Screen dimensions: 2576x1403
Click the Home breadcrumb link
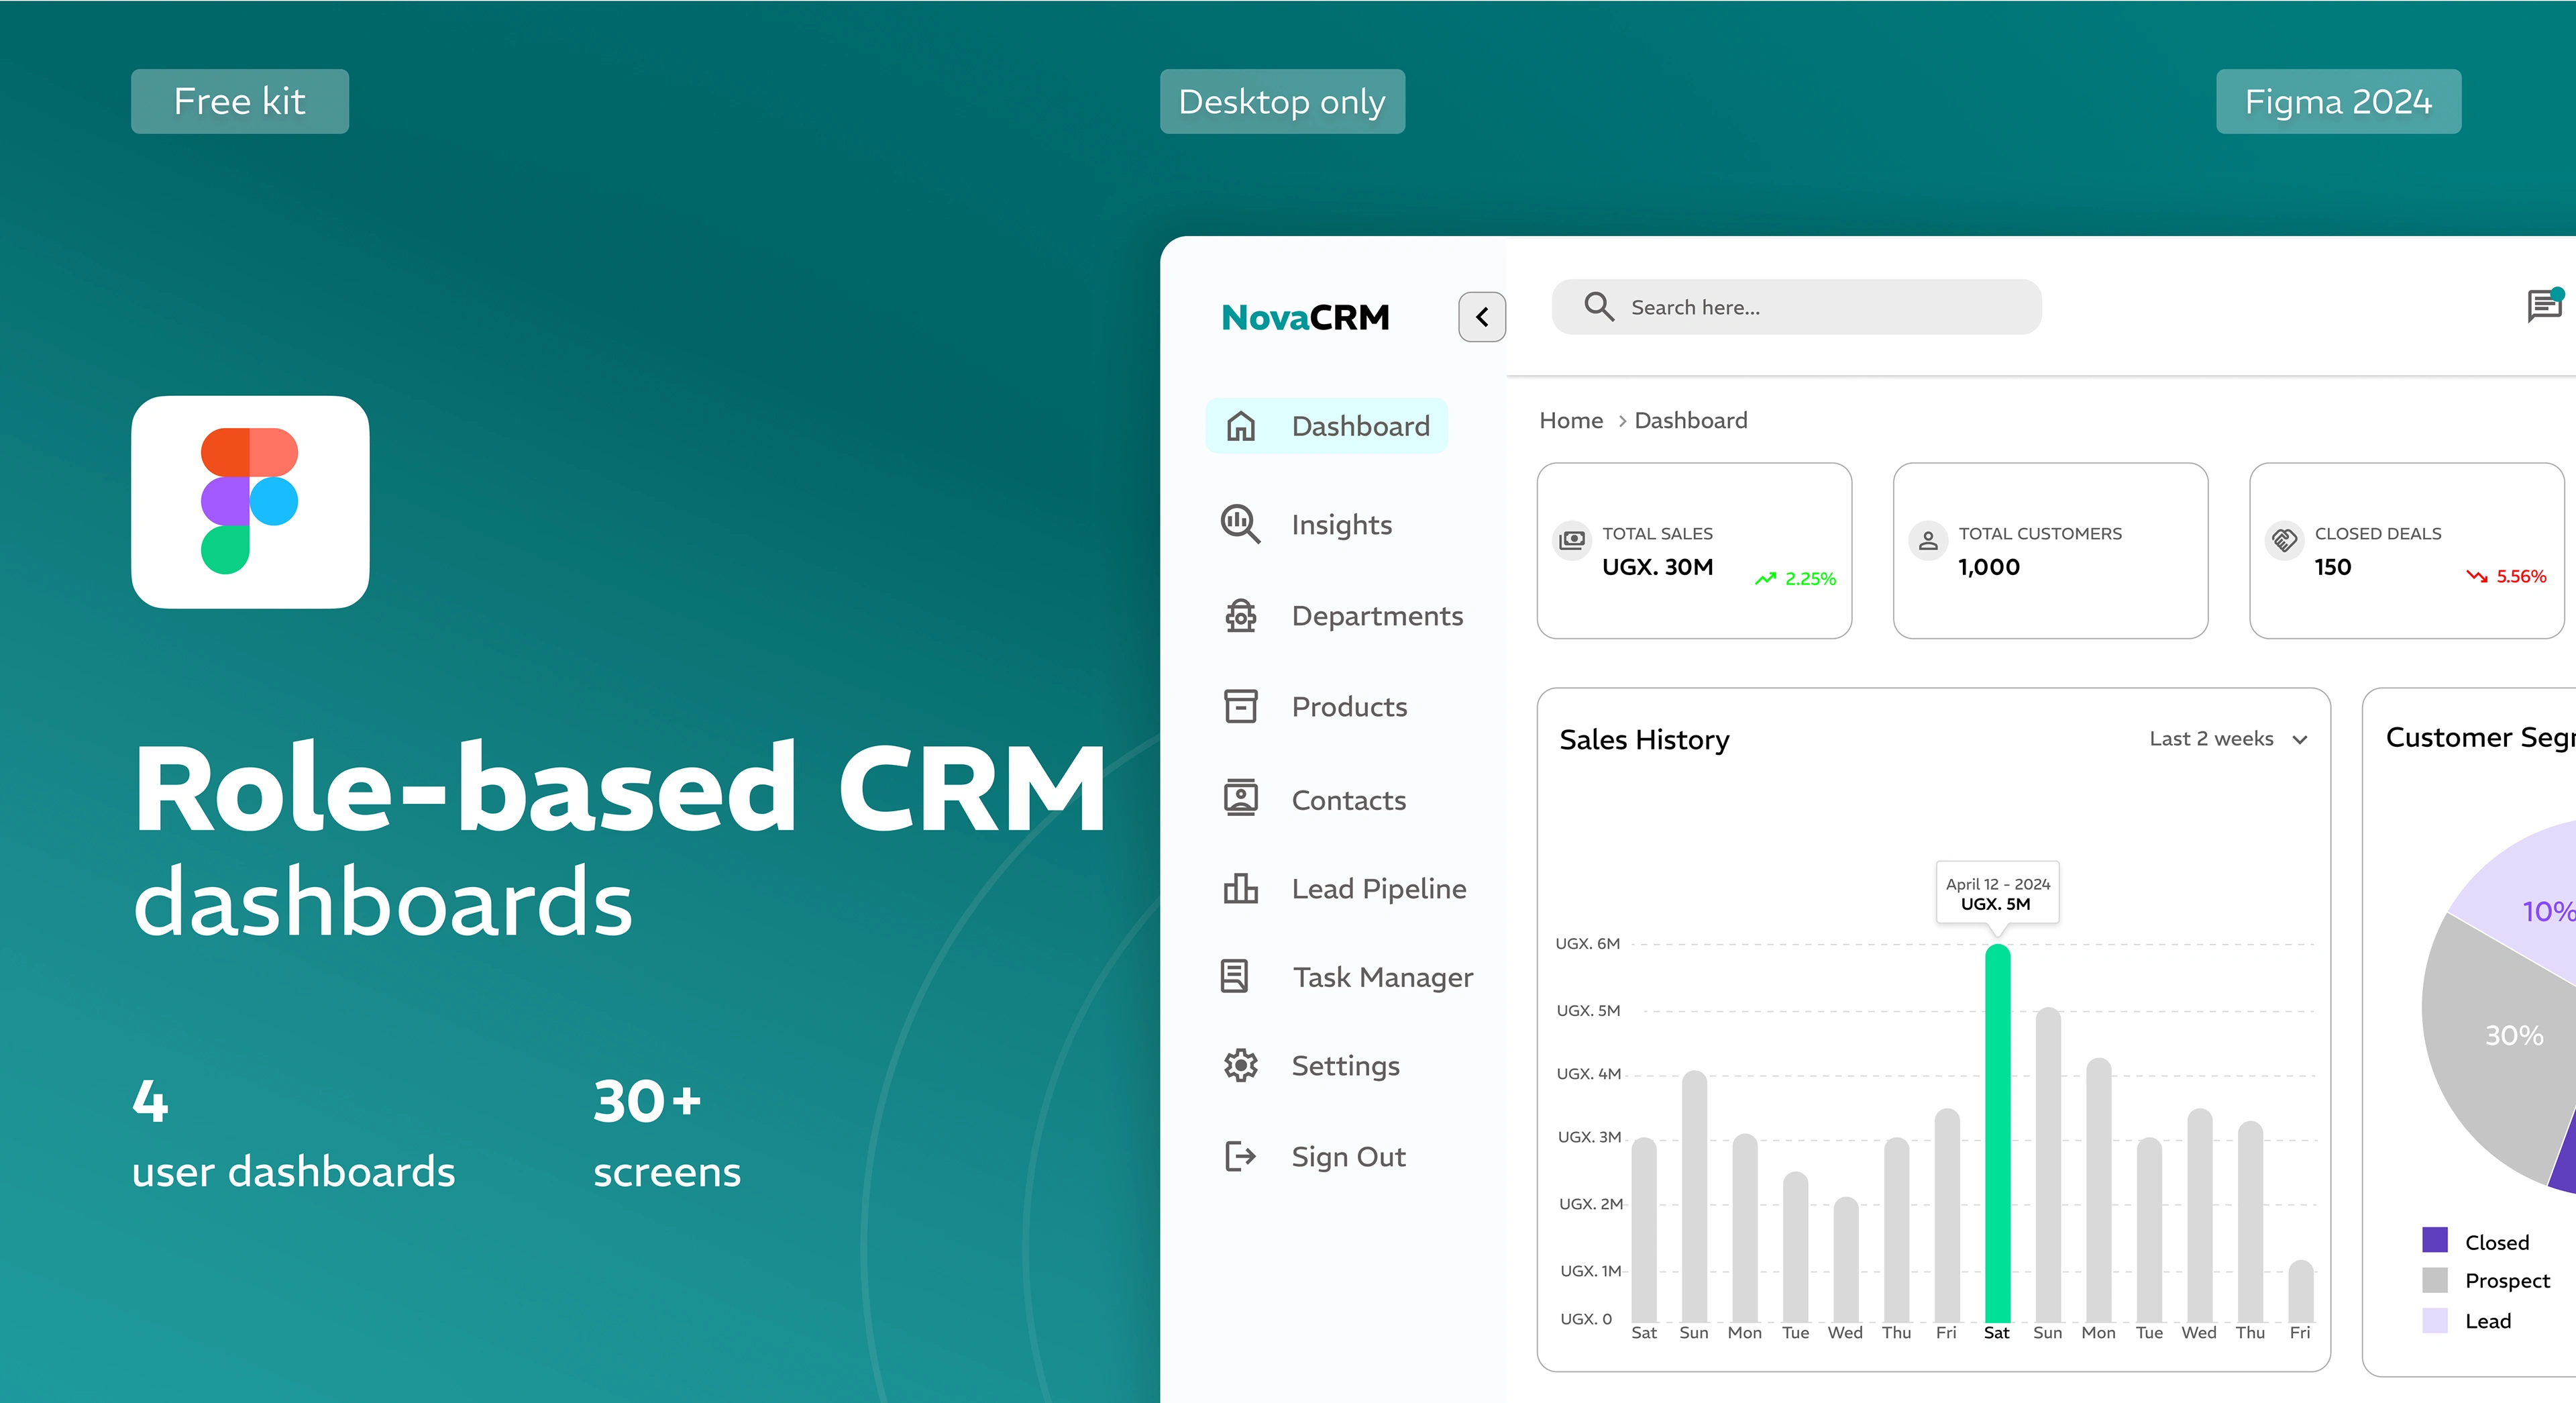1570,420
